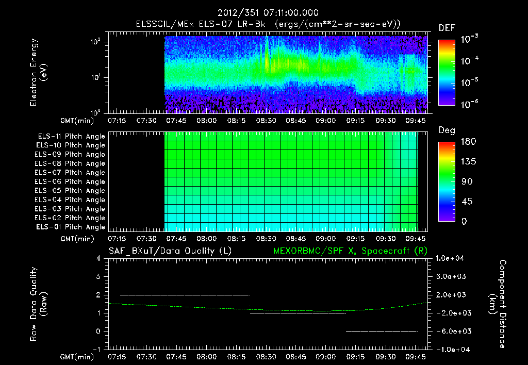Click the DEF color bar legend
Viewport: 528px width, 365px height.
point(447,73)
